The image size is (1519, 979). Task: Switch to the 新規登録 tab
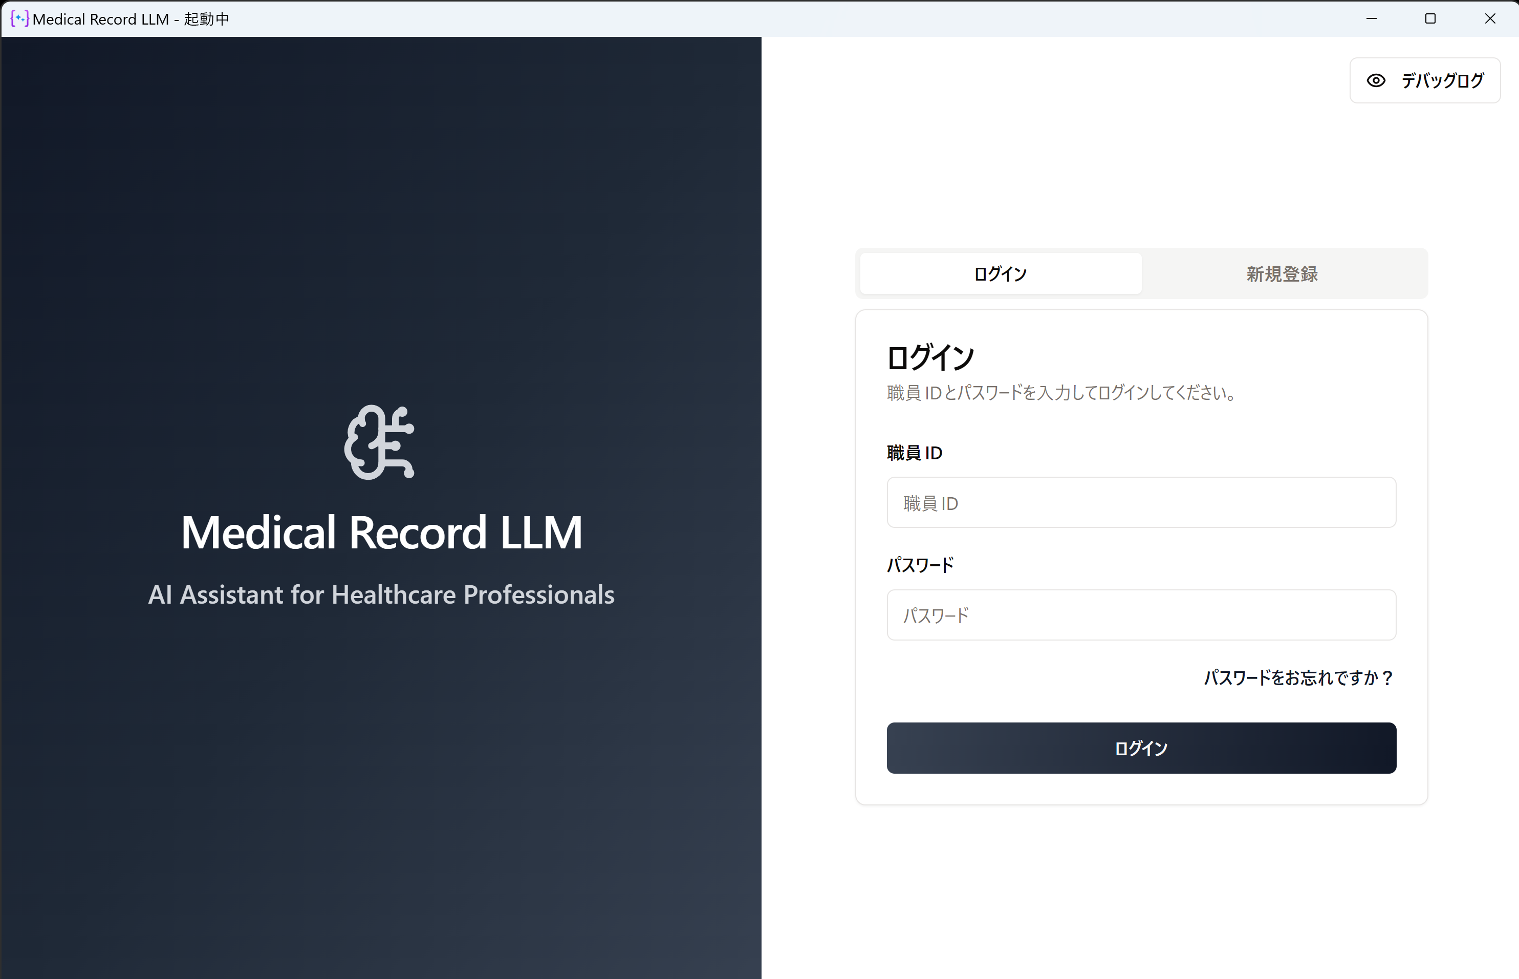1281,274
